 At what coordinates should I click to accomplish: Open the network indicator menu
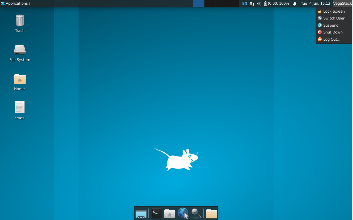(x=252, y=4)
